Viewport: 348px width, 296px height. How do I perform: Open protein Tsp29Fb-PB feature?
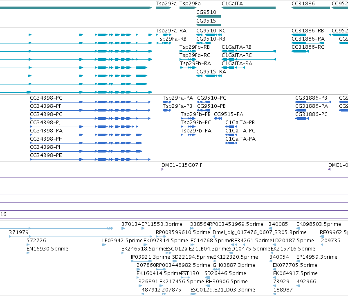pyautogui.click(x=188, y=118)
